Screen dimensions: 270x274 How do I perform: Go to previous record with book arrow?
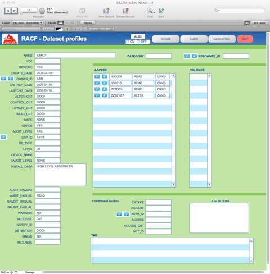[x=7, y=11]
